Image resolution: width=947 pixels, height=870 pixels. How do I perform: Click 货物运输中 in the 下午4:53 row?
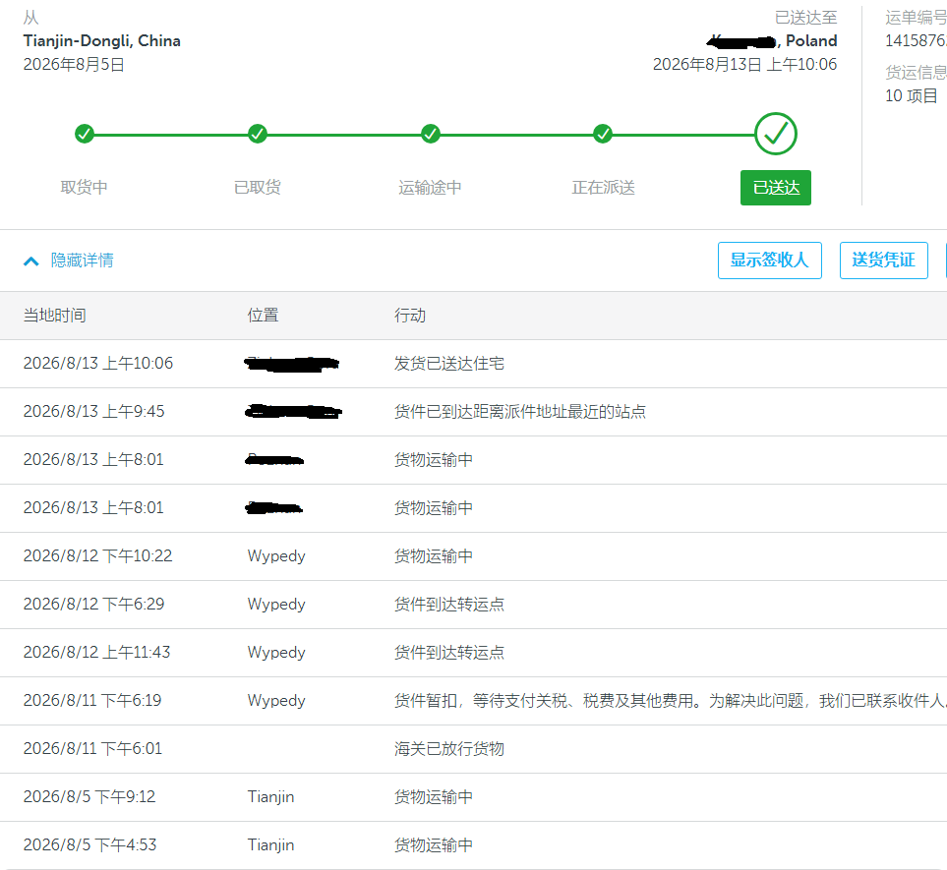[x=434, y=845]
